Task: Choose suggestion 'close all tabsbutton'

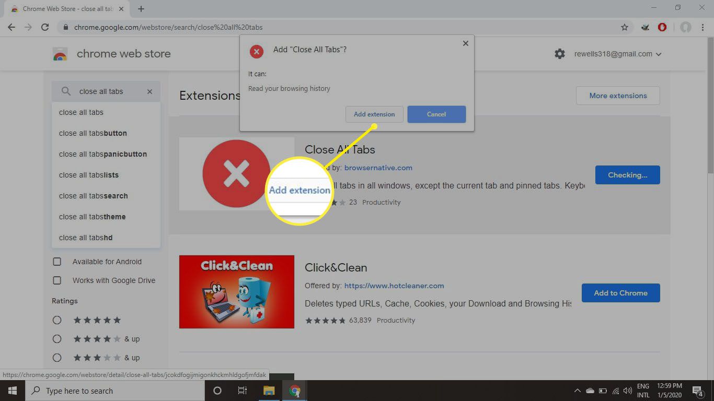Action: [106, 133]
